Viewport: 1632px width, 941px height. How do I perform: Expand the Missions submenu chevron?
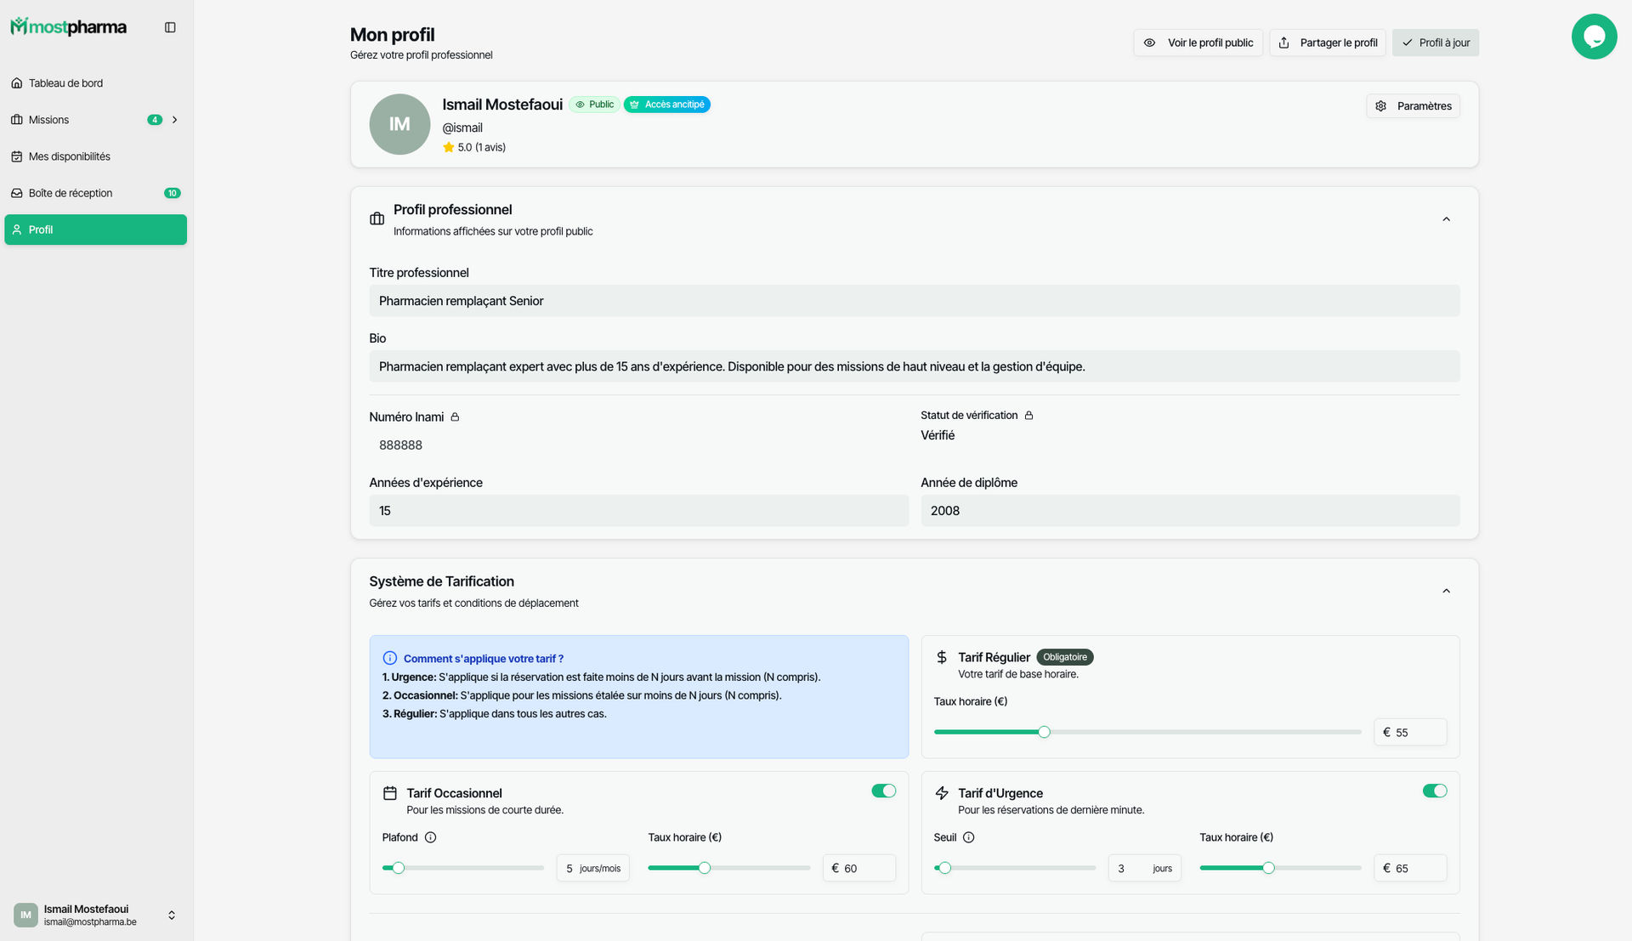coord(175,120)
